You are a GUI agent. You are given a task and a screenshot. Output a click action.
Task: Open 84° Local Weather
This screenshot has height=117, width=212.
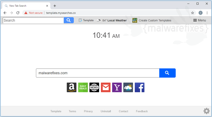tap(112, 20)
